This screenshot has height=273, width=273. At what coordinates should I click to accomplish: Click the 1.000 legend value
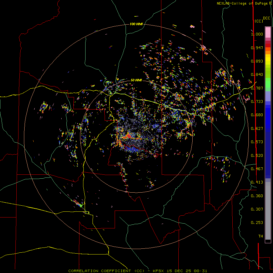point(257,34)
